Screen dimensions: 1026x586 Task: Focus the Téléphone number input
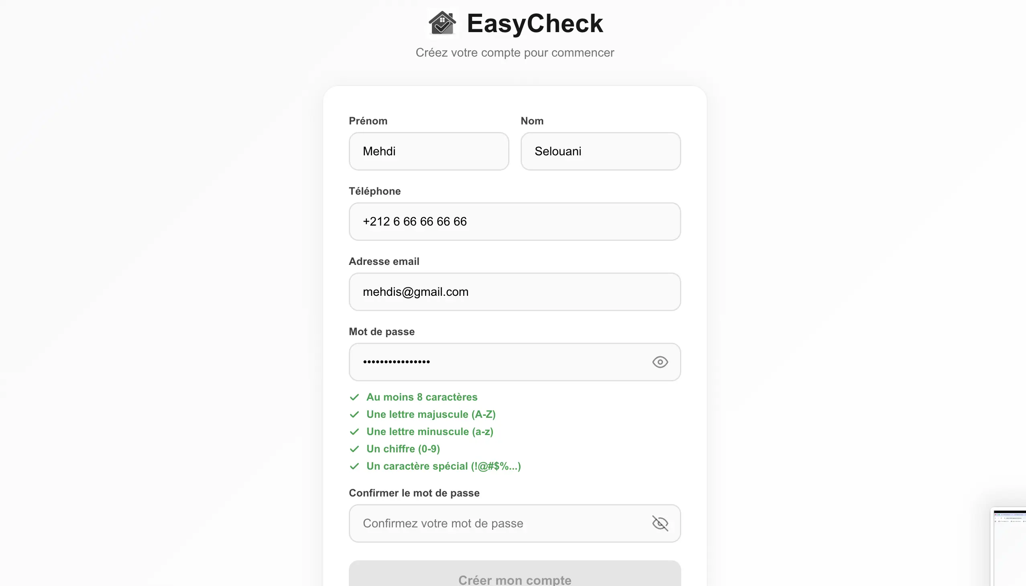515,222
